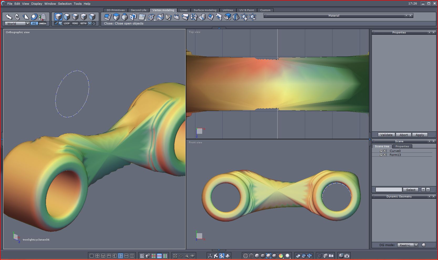Click the open-book icon in bottom bar
Image resolution: width=438 pixels, height=260 pixels.
click(331, 256)
